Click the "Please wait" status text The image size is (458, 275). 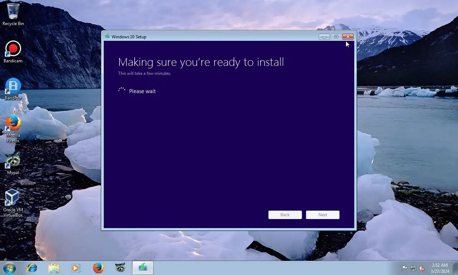(142, 91)
